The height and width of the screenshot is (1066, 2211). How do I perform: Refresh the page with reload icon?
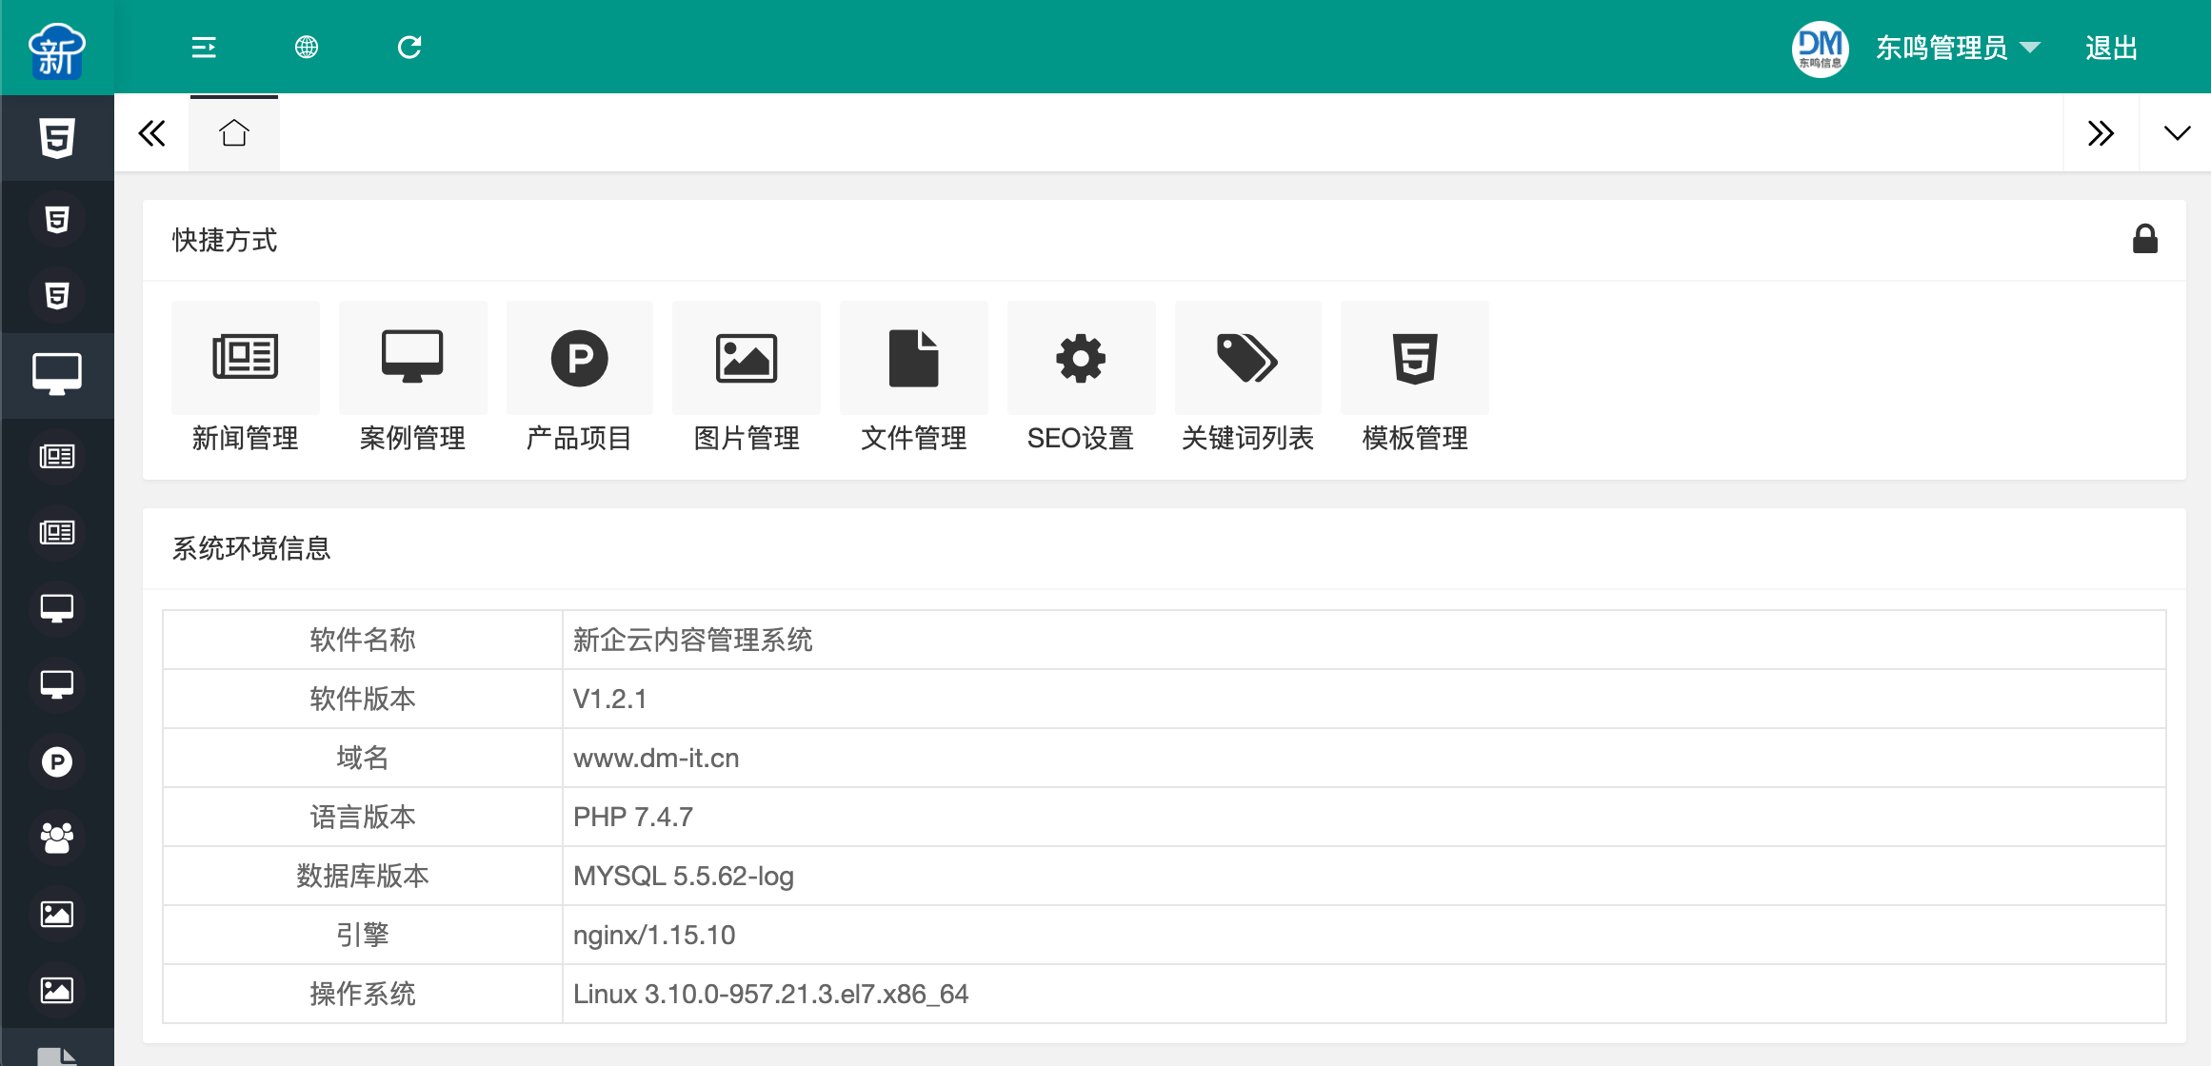409,48
